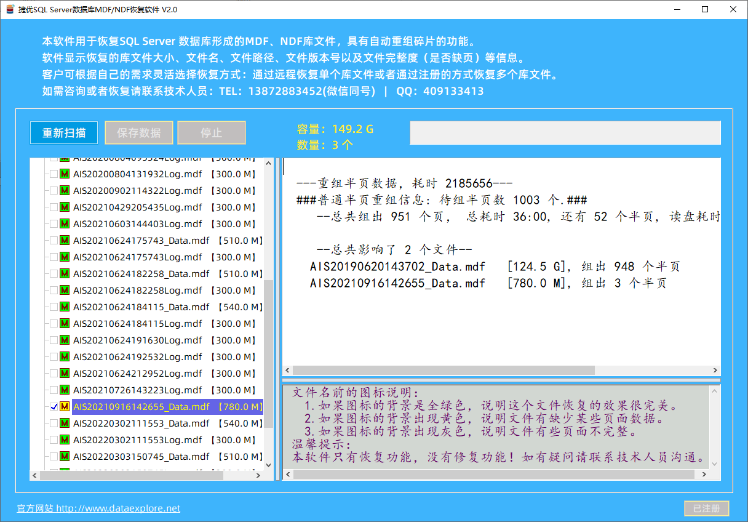Click the icon legend pane scroll-up arrow

(x=715, y=391)
